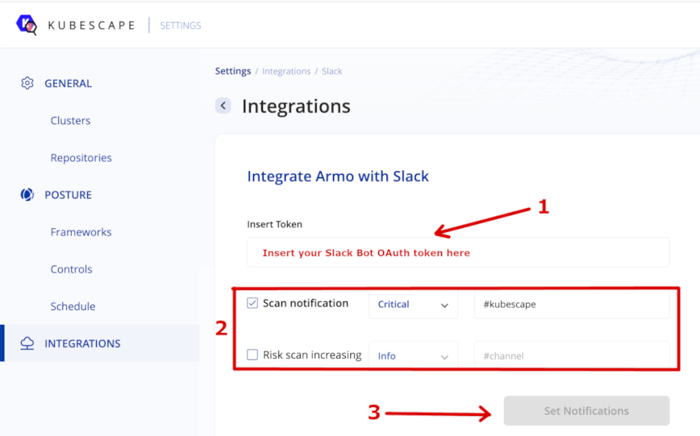Uncheck the Scan notification checkbox
This screenshot has width=700, height=436.
tap(252, 303)
